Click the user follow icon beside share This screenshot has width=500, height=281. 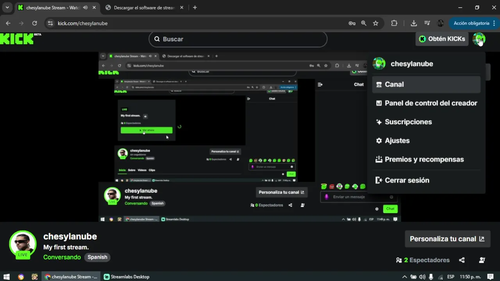(x=482, y=260)
